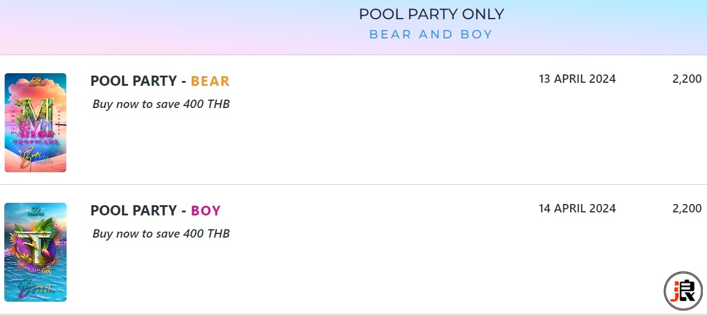707x315 pixels.
Task: Click the GCircuit logo on the Bear poster
Action: pos(35,82)
